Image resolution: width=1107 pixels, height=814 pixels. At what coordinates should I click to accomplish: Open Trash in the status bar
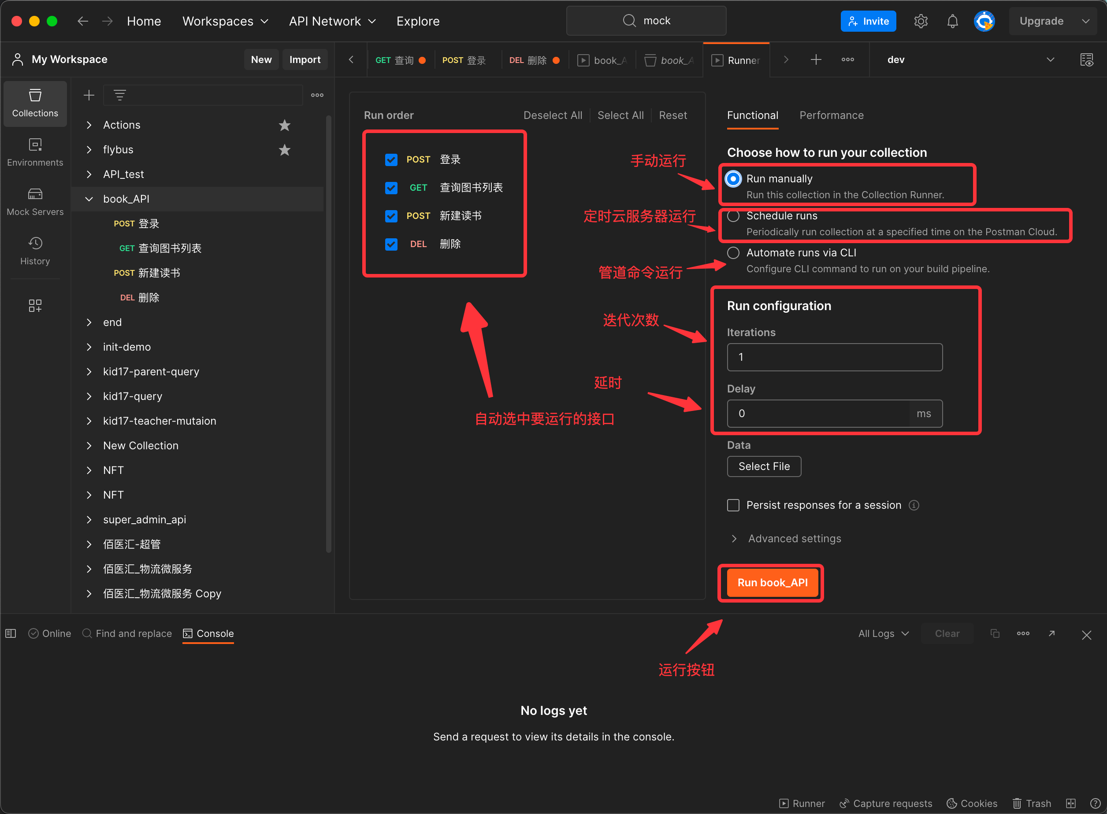point(1032,803)
